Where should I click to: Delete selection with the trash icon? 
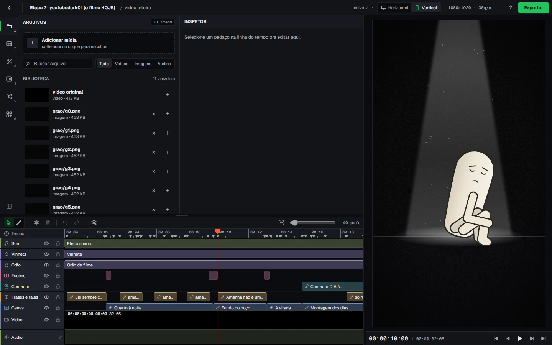[x=48, y=223]
